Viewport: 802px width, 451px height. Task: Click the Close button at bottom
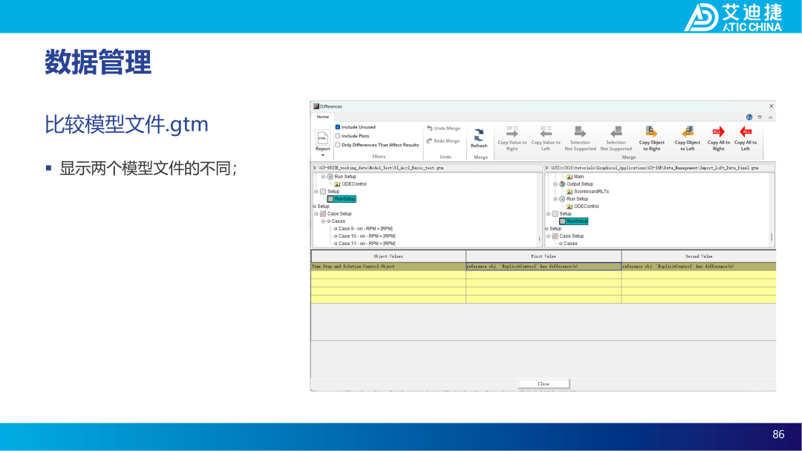(x=544, y=383)
